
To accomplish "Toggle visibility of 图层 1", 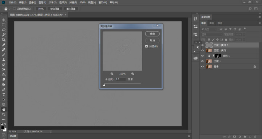I will pos(202,61).
